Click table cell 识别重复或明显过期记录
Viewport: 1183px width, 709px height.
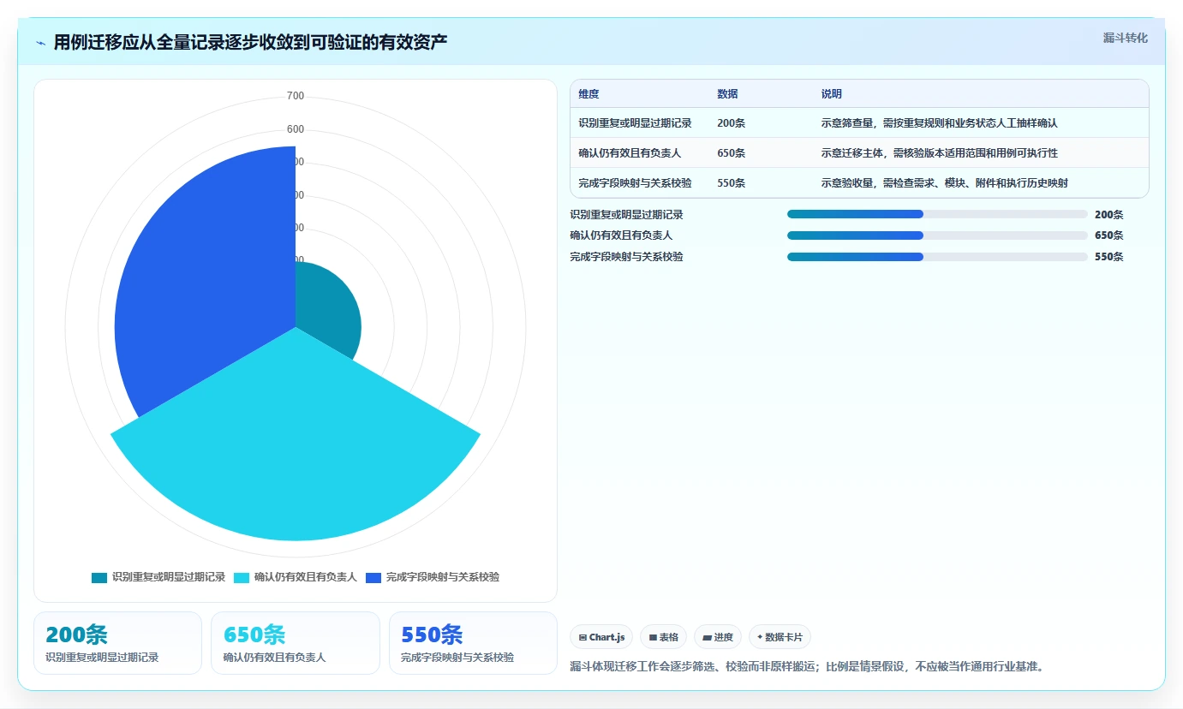click(635, 123)
